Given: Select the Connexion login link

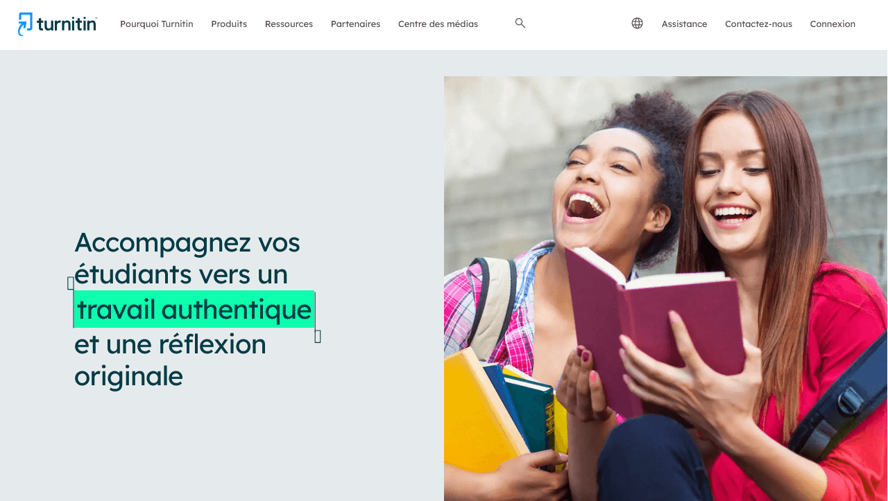Looking at the screenshot, I should click(x=832, y=24).
